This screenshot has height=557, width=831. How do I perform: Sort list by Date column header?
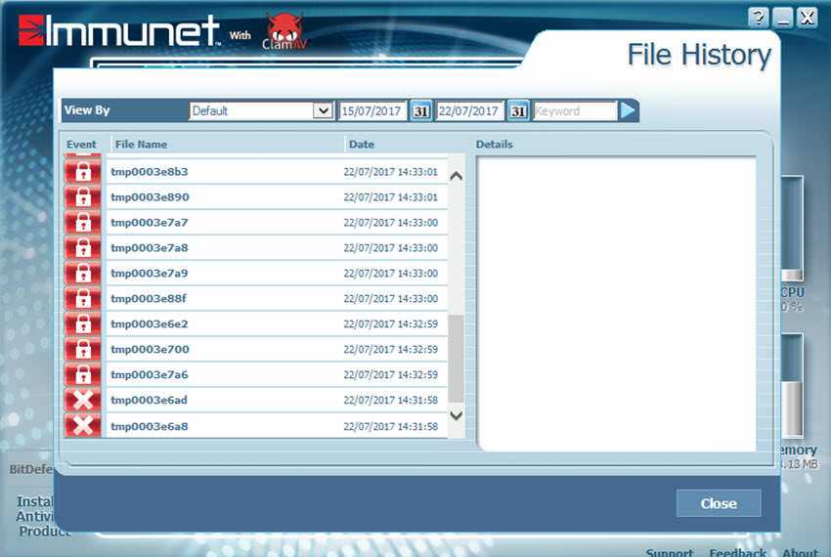362,145
